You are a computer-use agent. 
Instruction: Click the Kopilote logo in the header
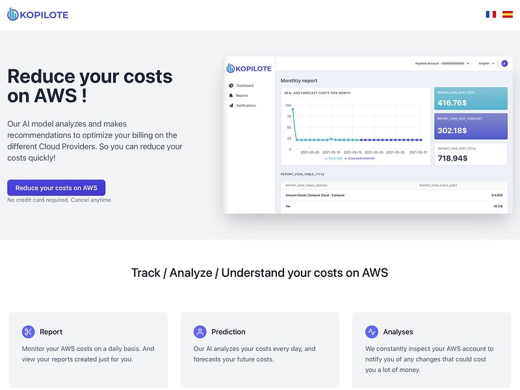[x=38, y=14]
